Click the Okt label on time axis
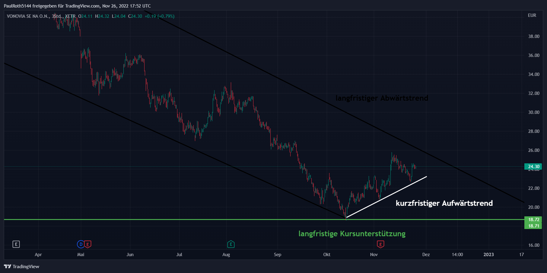547x273 pixels. [327, 255]
